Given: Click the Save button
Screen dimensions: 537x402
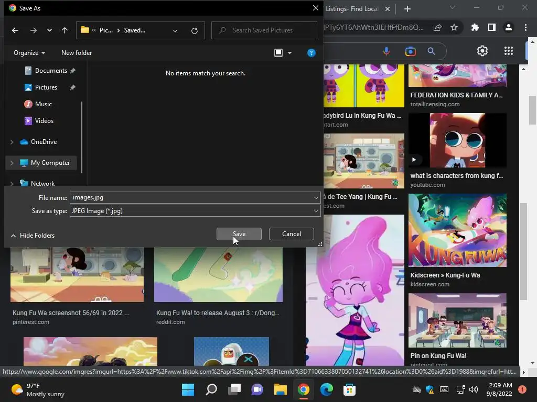Looking at the screenshot, I should click(239, 234).
